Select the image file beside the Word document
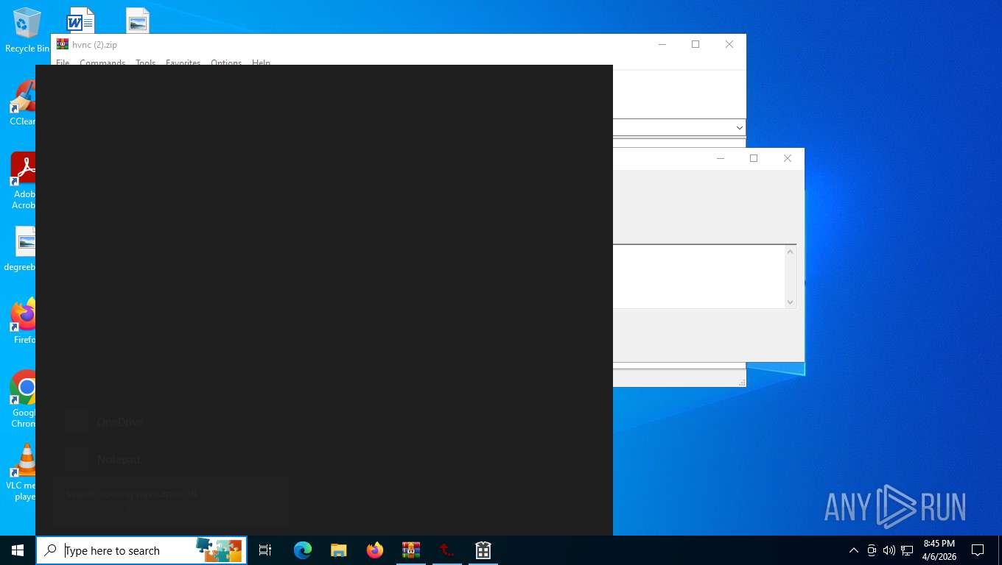 pyautogui.click(x=137, y=20)
